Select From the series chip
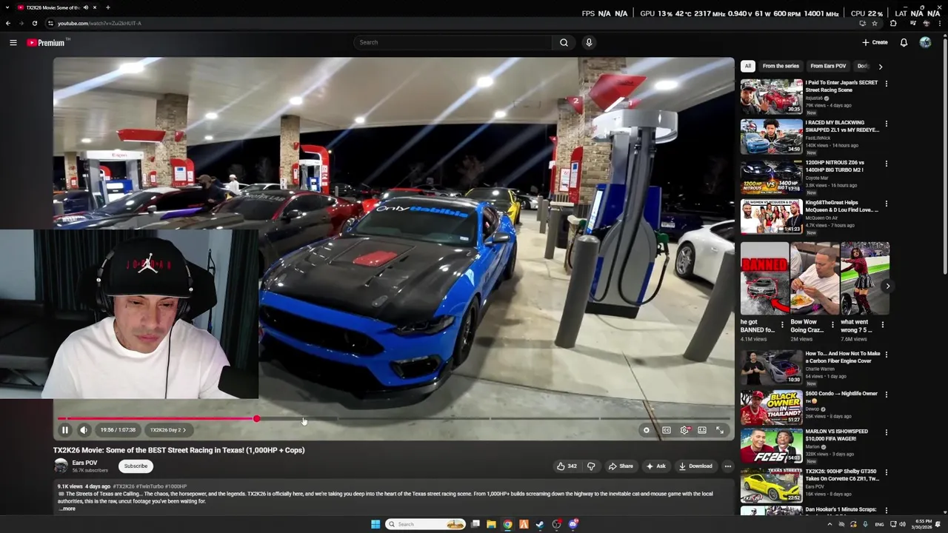This screenshot has height=533, width=948. click(x=781, y=66)
